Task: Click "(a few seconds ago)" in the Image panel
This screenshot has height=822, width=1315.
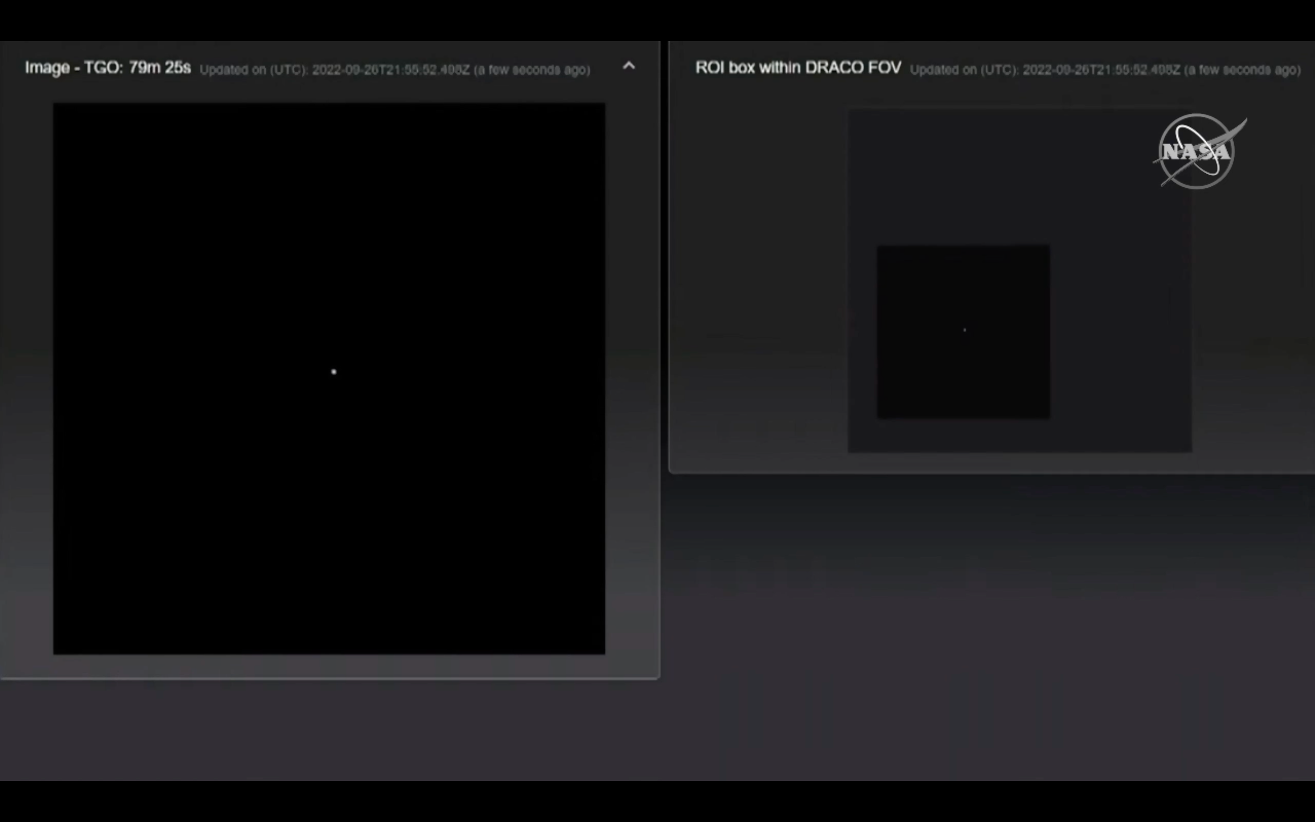Action: [x=532, y=70]
